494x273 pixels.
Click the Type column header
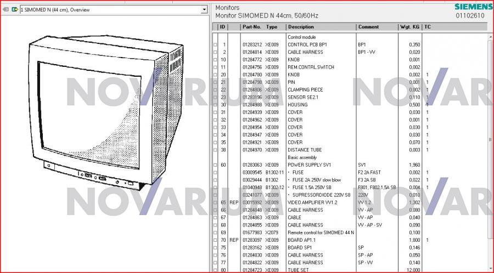click(272, 27)
